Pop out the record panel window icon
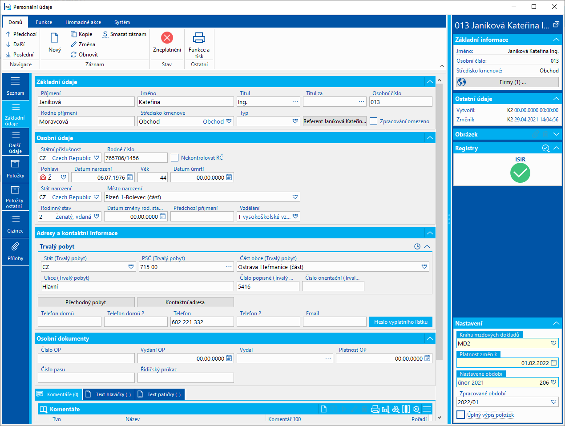The width and height of the screenshot is (565, 426). pyautogui.click(x=556, y=25)
